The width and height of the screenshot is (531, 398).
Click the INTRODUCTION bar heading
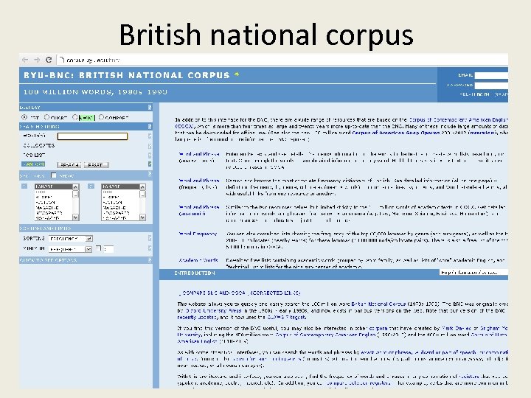(x=195, y=273)
